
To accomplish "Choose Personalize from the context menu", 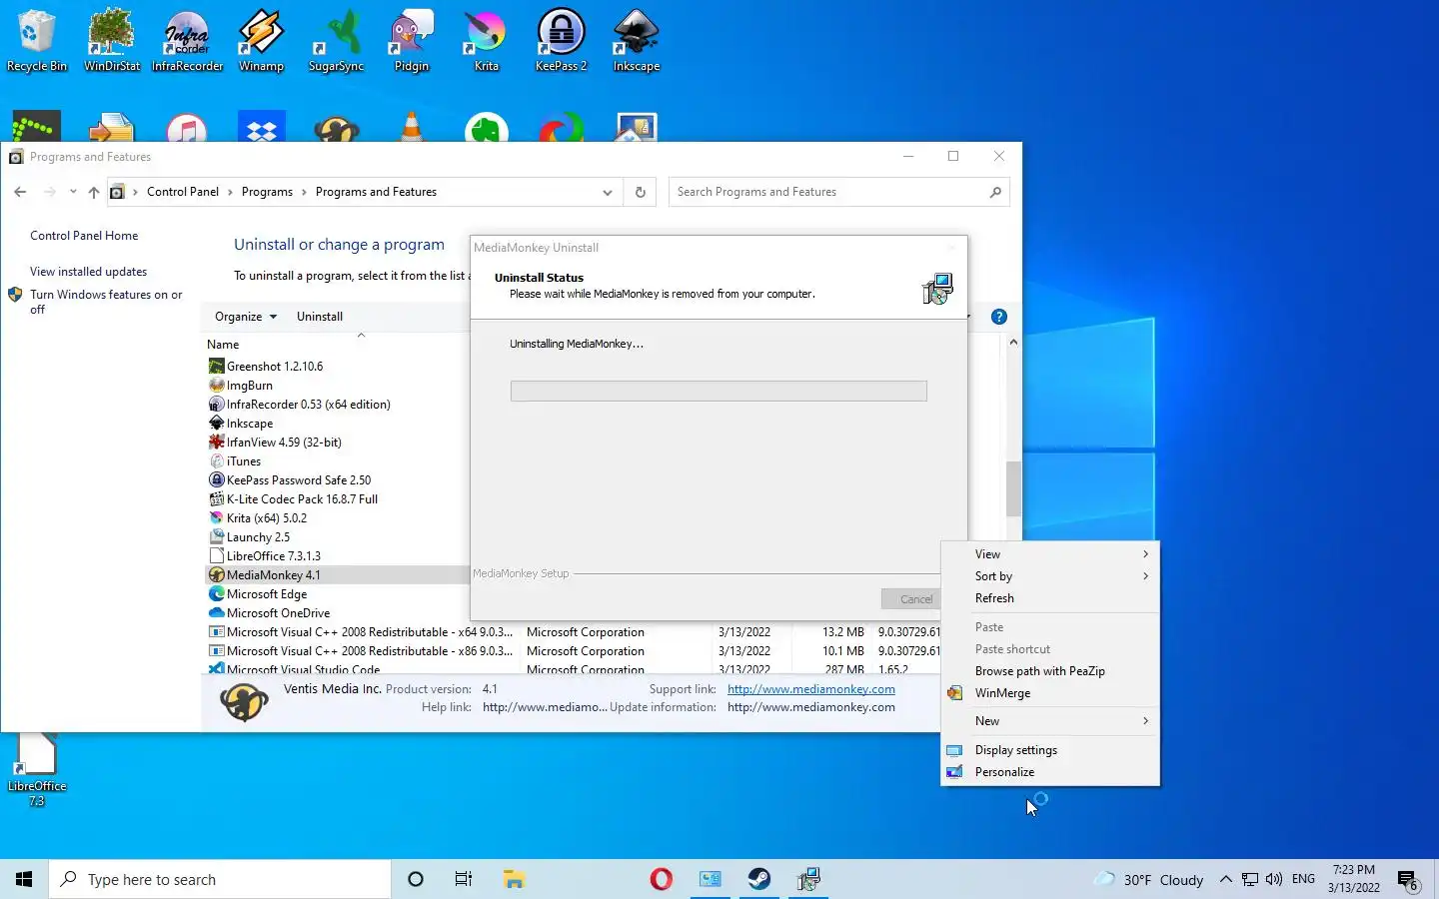I will point(1050,772).
